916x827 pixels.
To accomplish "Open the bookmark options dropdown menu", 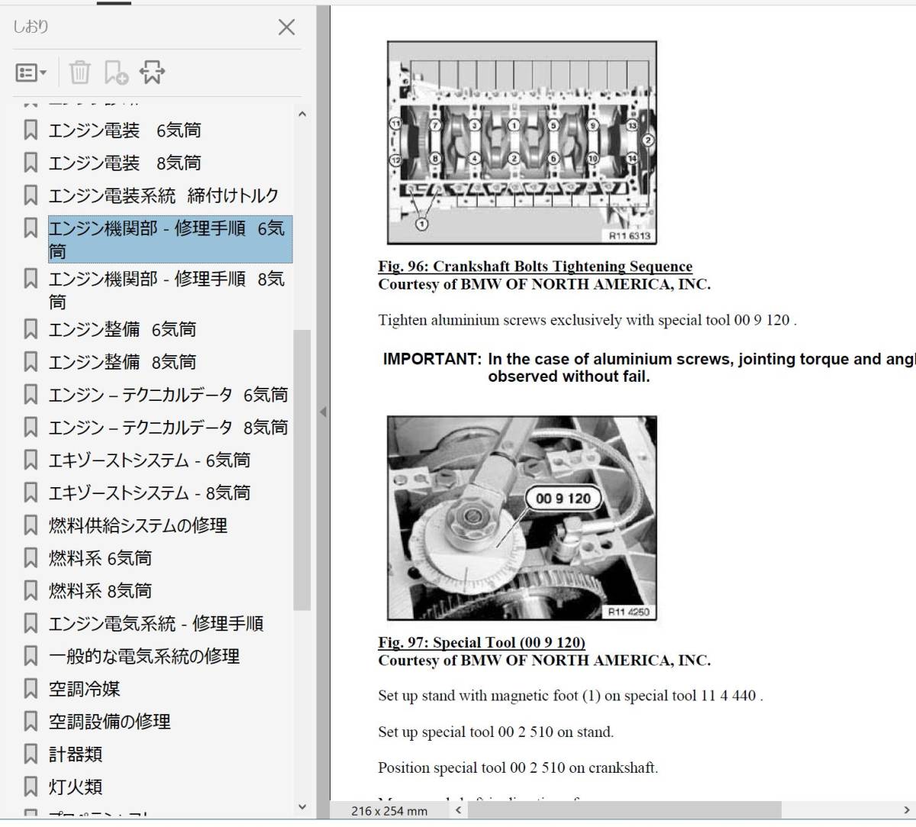I will pos(31,73).
